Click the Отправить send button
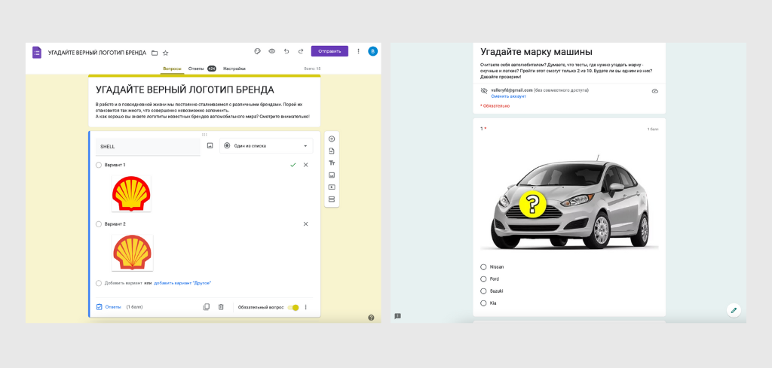Screen dimensions: 772x368 pyautogui.click(x=329, y=51)
